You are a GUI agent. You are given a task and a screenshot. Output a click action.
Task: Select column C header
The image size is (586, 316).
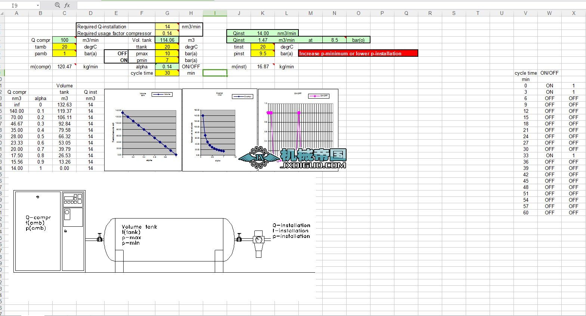coord(64,13)
